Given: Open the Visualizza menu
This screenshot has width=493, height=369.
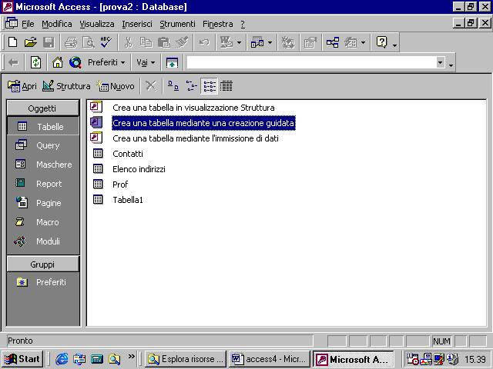Looking at the screenshot, I should pos(97,24).
